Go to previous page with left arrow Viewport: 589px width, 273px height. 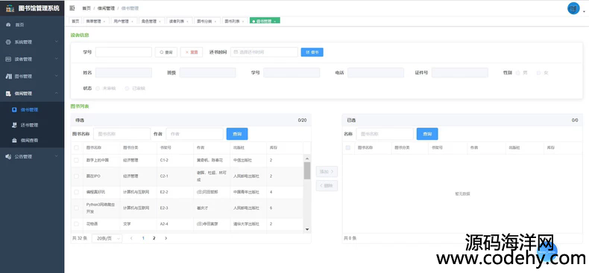click(131, 238)
